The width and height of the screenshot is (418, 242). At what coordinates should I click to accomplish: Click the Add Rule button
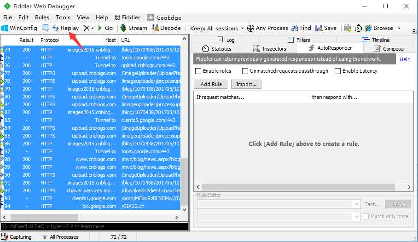211,84
